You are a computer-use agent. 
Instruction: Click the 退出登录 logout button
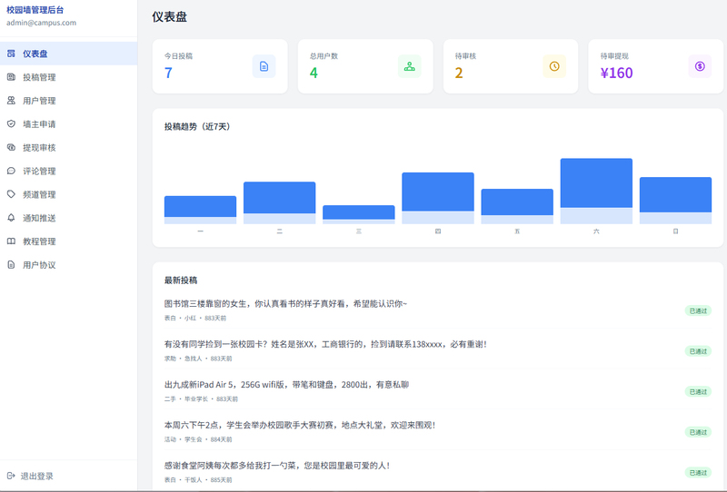coord(31,476)
